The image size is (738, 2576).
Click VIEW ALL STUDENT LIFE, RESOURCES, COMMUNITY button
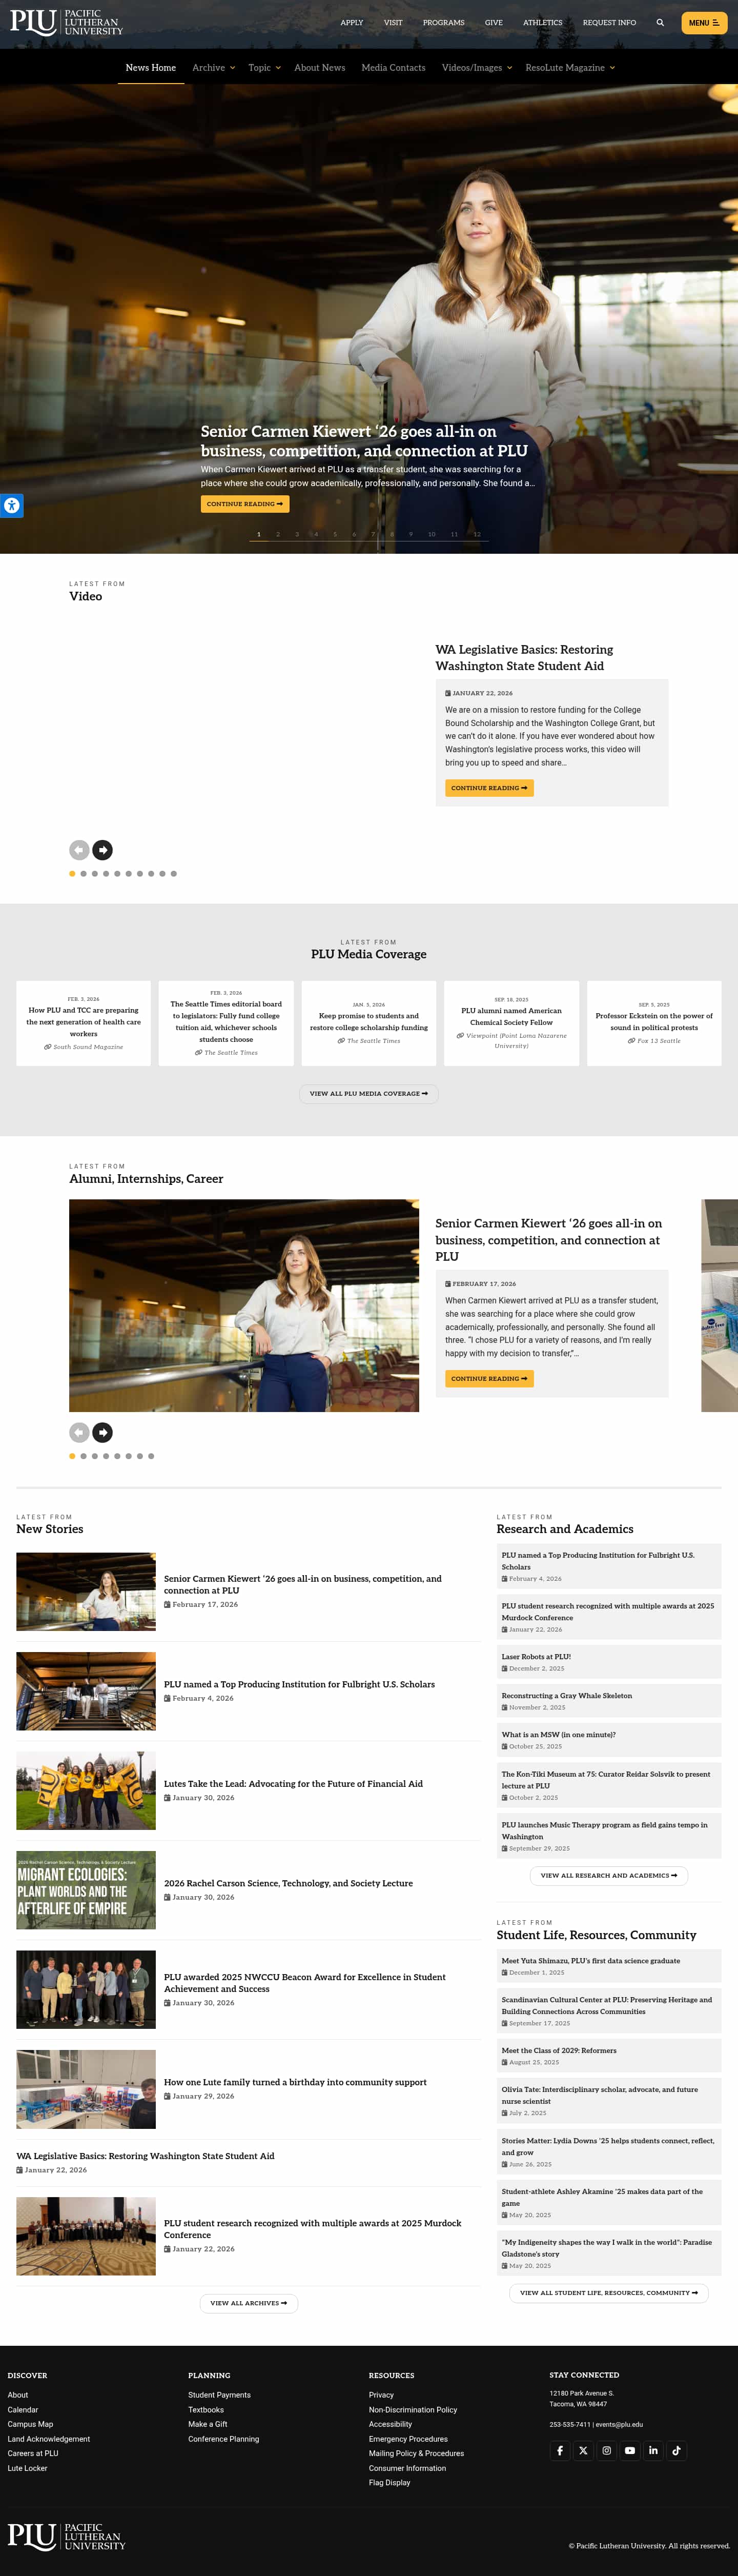click(609, 2292)
